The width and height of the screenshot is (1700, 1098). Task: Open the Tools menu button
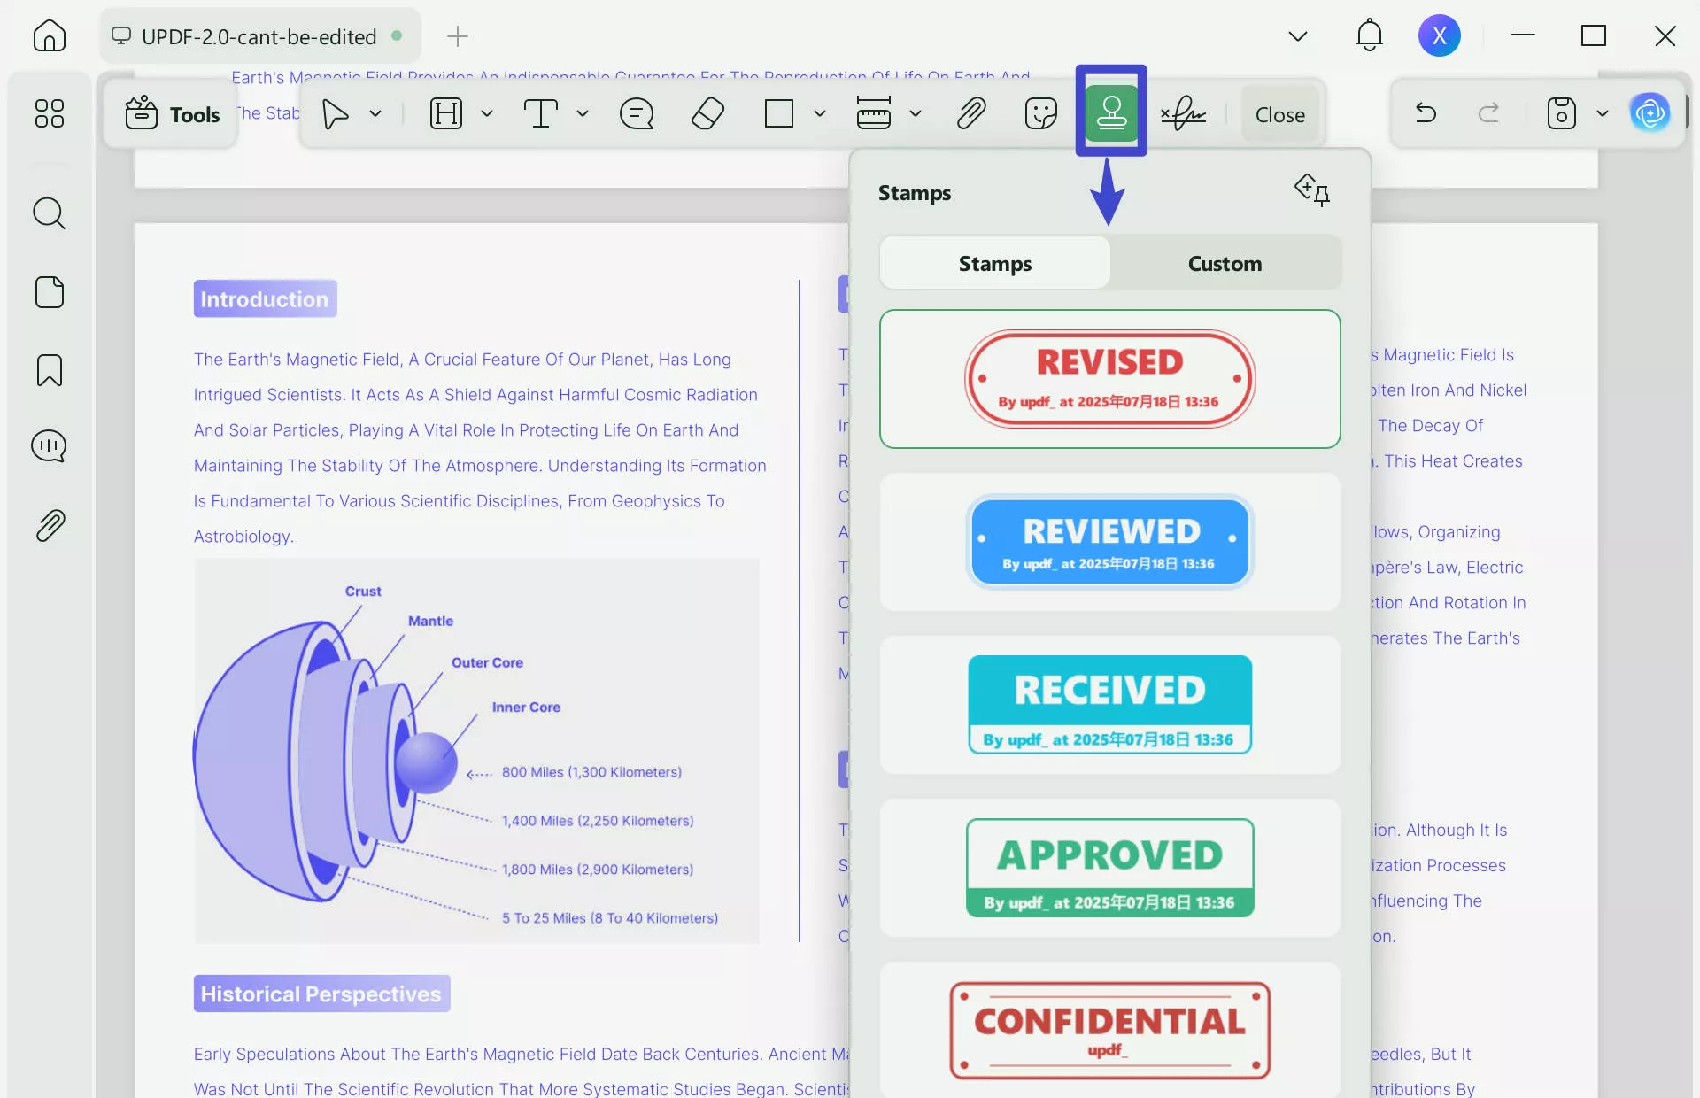(x=170, y=113)
